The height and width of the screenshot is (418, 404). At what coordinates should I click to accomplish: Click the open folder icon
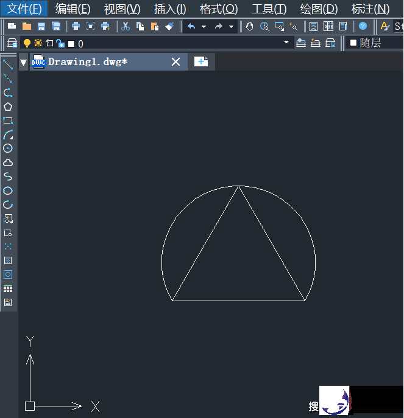point(27,26)
